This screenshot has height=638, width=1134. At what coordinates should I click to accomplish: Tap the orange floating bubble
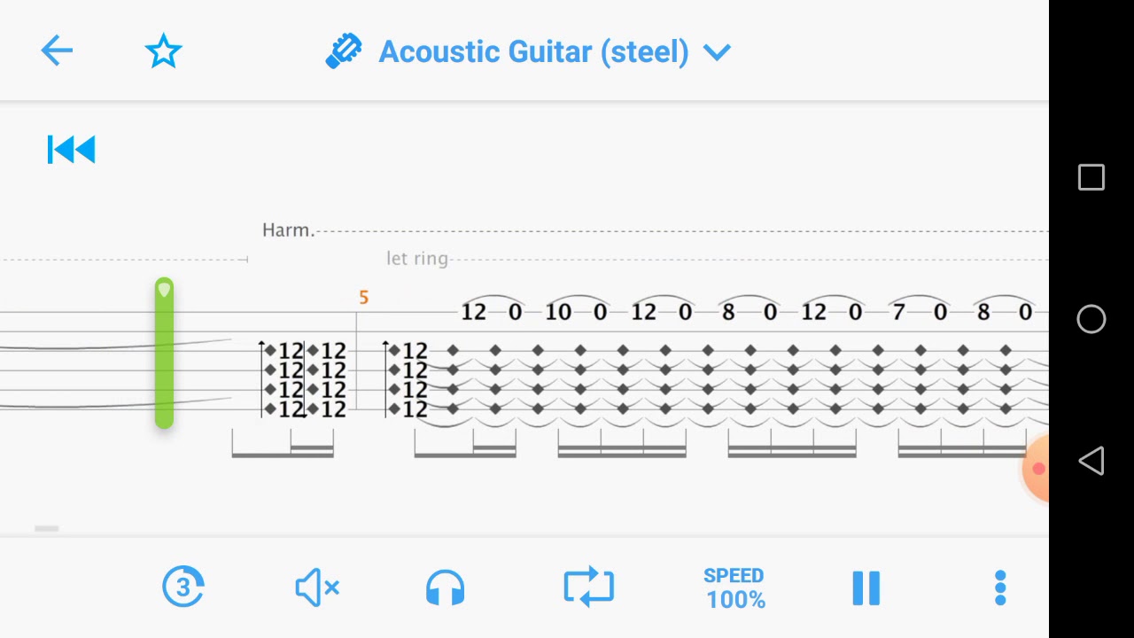(x=1037, y=468)
